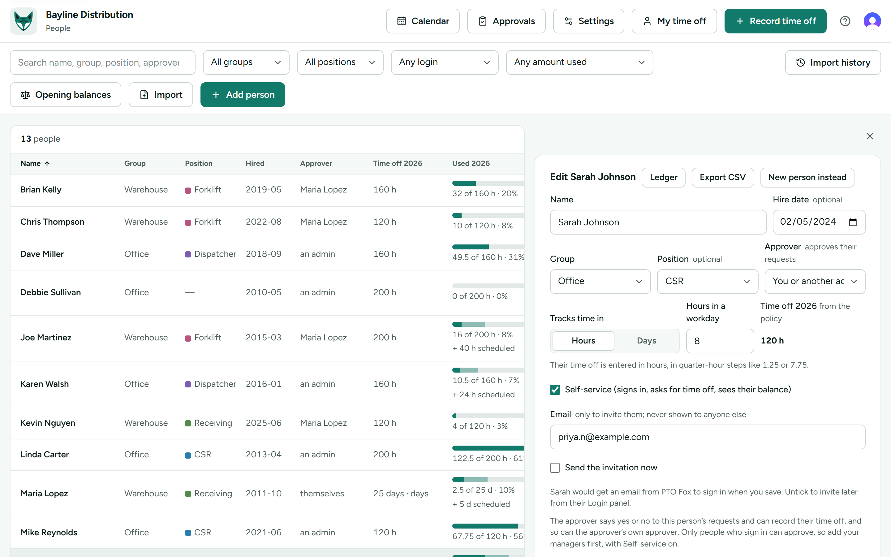
Task: Open the Approvals page
Action: pyautogui.click(x=506, y=21)
